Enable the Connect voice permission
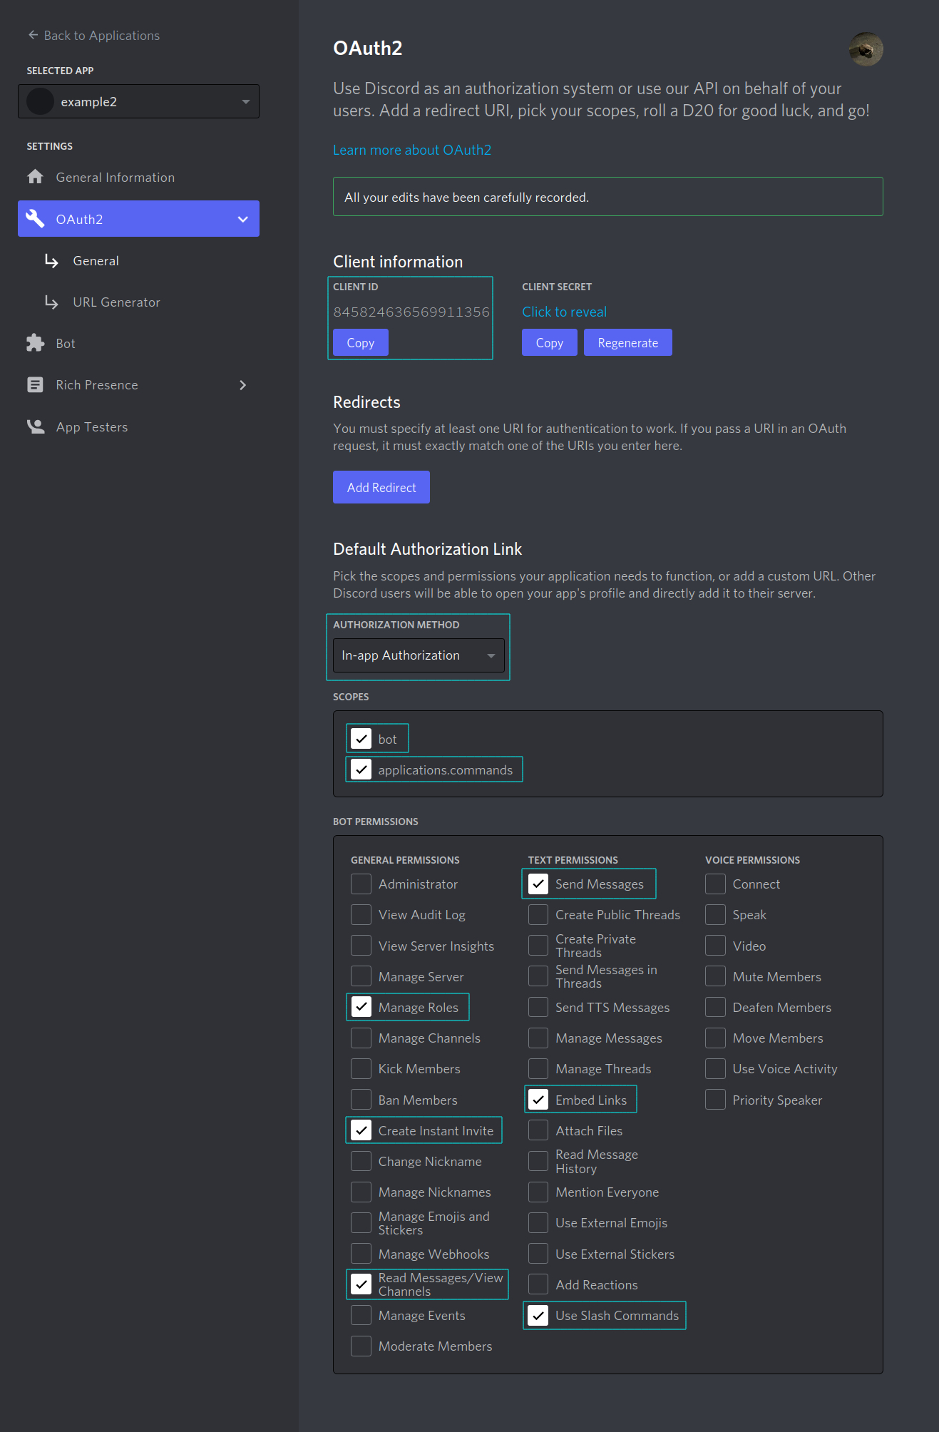Image resolution: width=939 pixels, height=1432 pixels. [x=715, y=884]
